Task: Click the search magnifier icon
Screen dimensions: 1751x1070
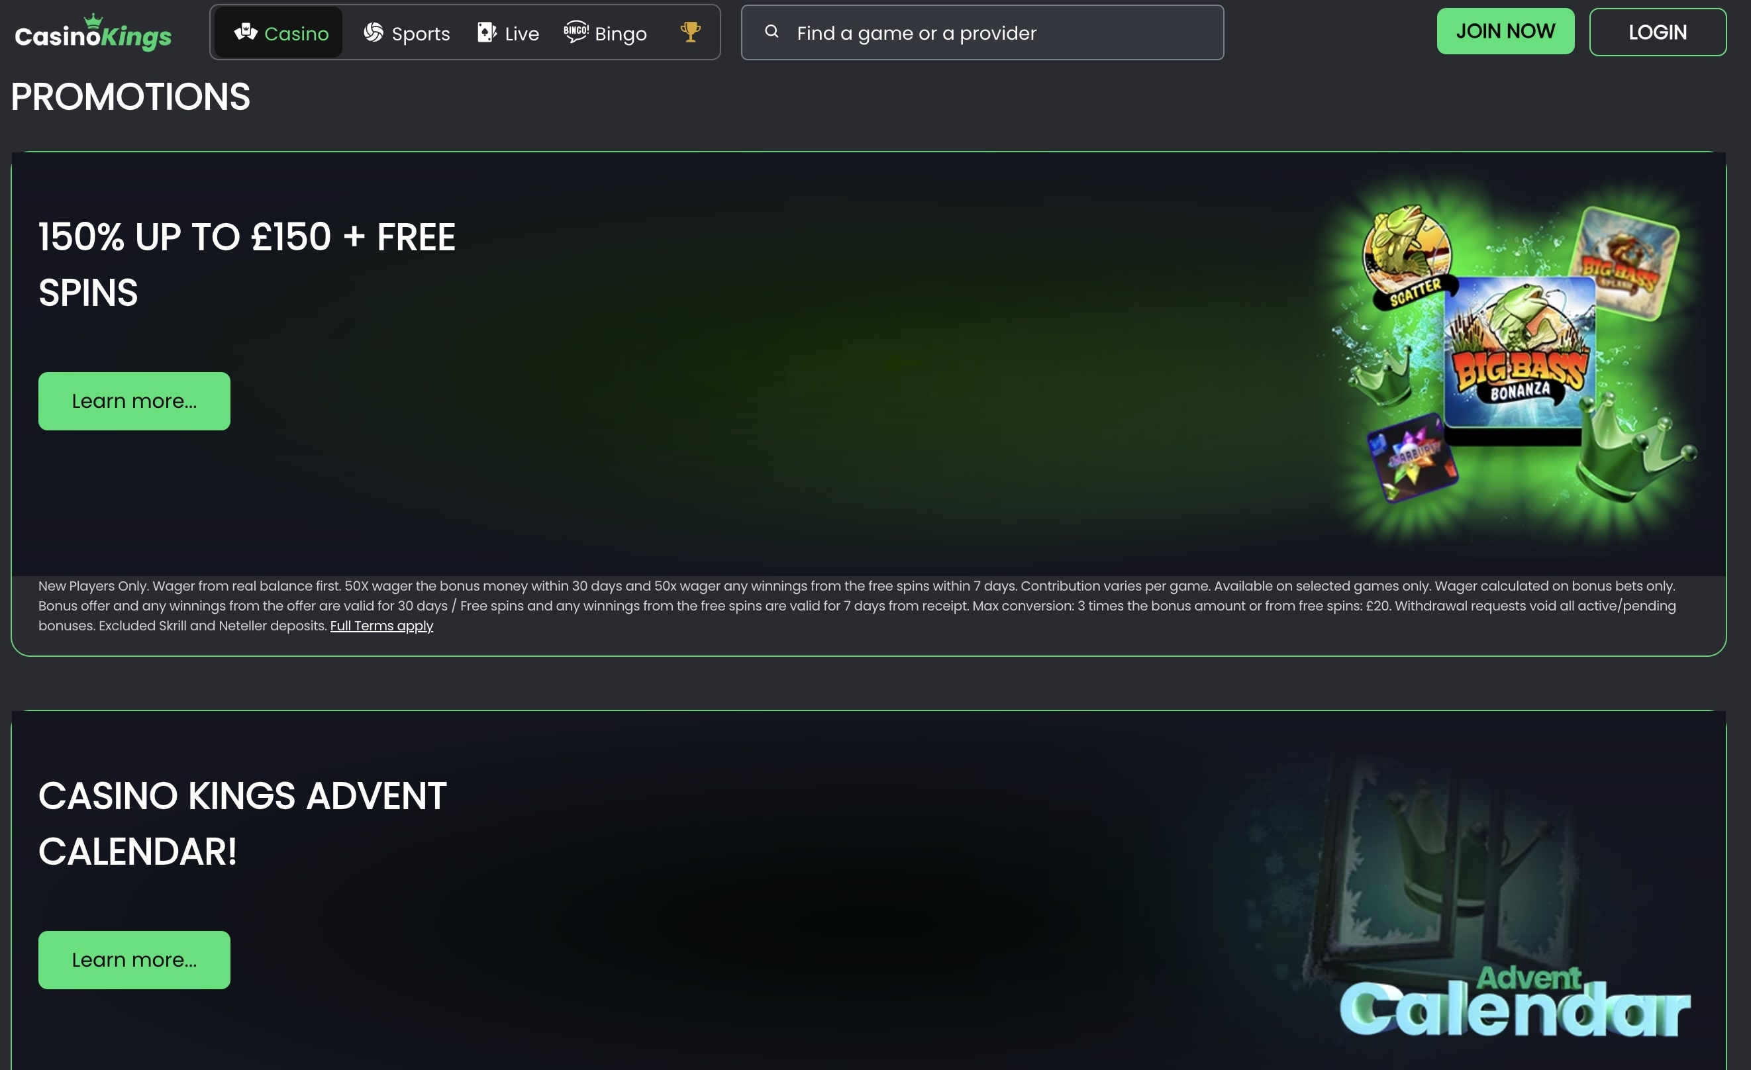Action: point(771,31)
